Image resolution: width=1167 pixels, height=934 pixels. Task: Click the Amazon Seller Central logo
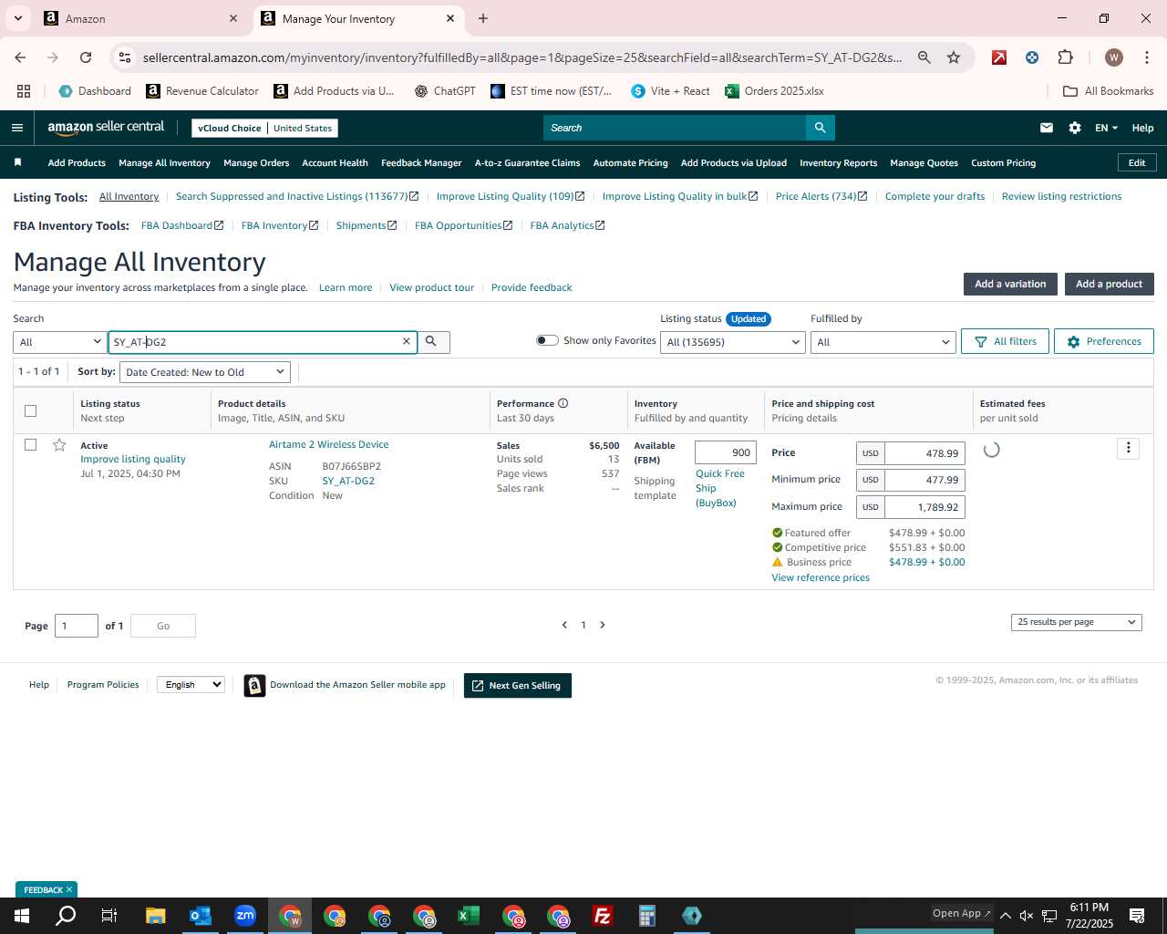[106, 128]
